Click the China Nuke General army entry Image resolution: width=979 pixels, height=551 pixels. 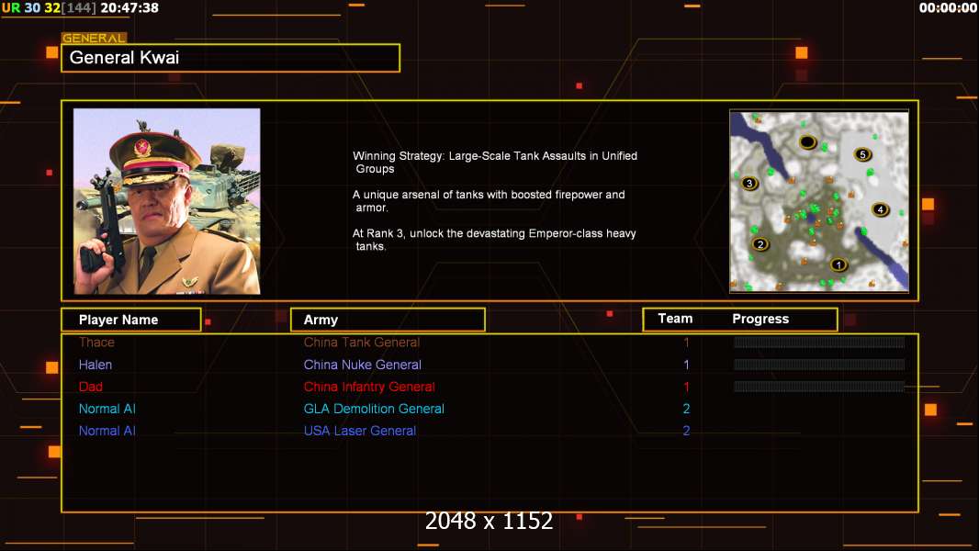coord(363,365)
